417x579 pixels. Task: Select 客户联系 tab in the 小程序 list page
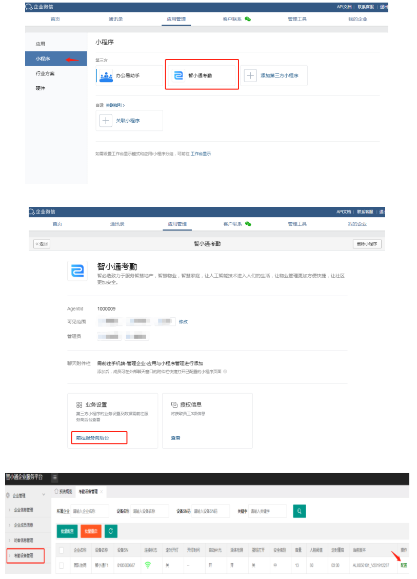[x=236, y=19]
